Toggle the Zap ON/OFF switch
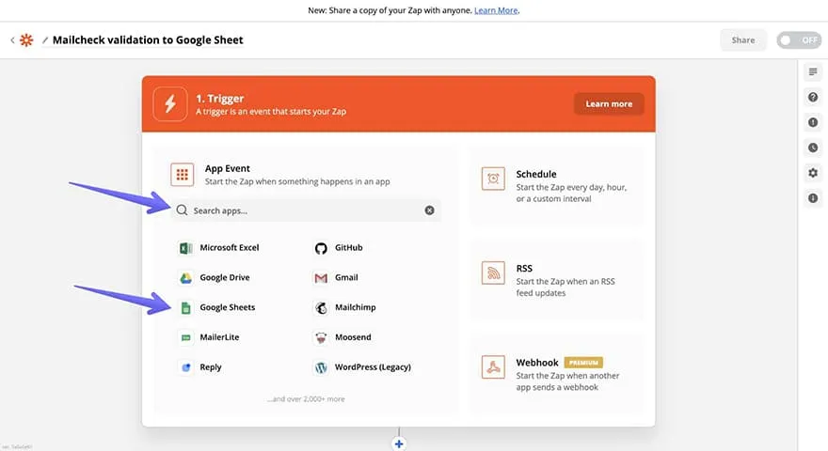The width and height of the screenshot is (828, 451). (798, 40)
